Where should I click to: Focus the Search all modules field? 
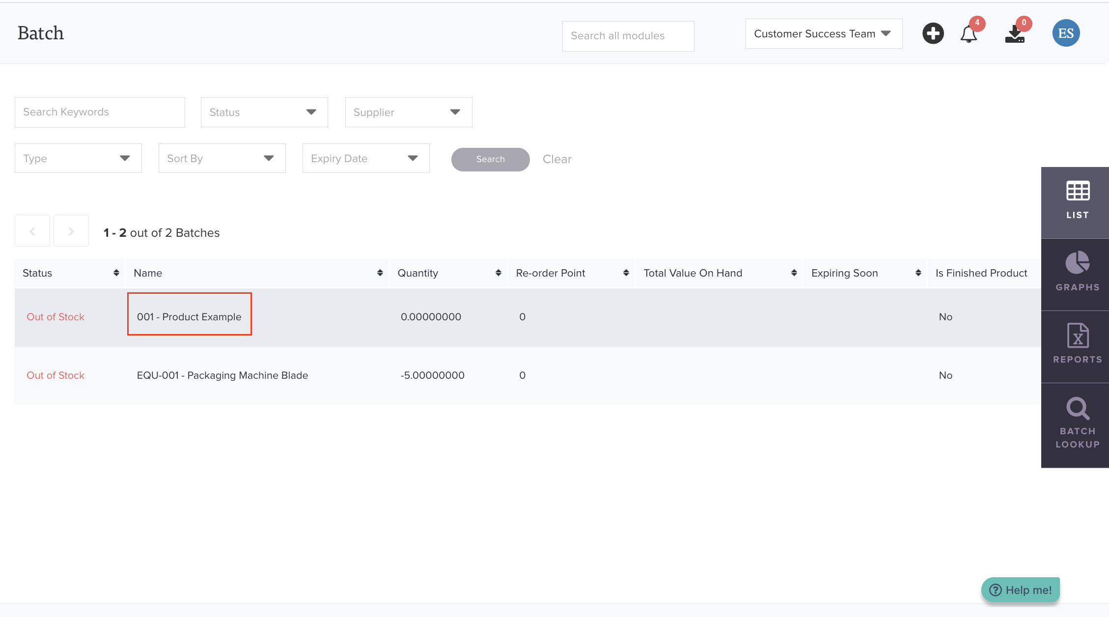coord(628,36)
